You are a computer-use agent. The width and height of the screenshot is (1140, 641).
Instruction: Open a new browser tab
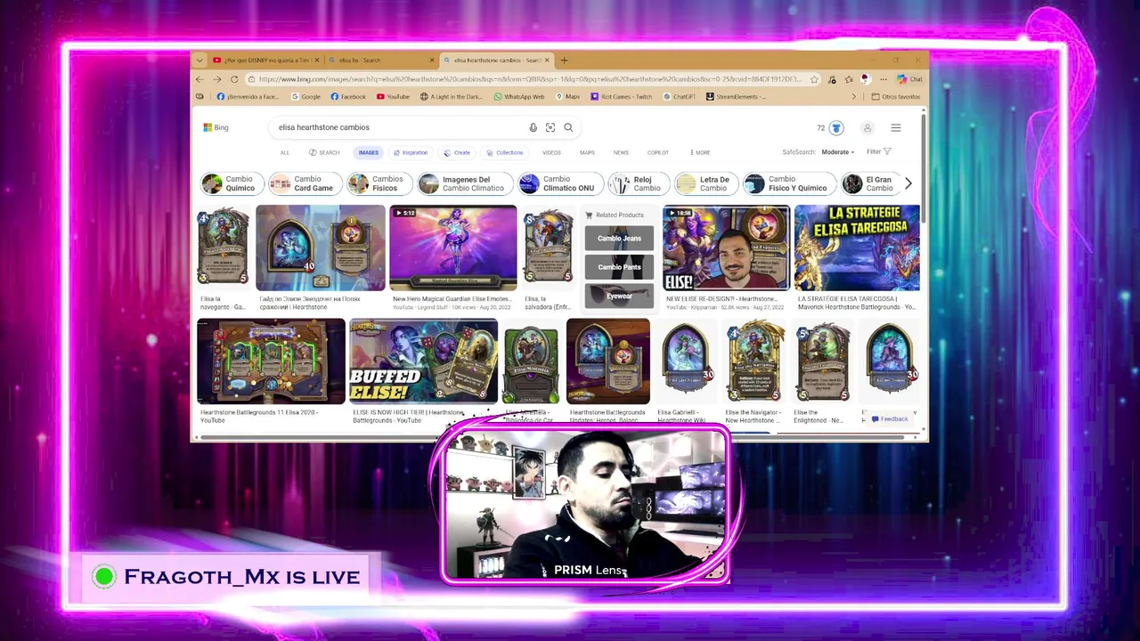(x=564, y=61)
